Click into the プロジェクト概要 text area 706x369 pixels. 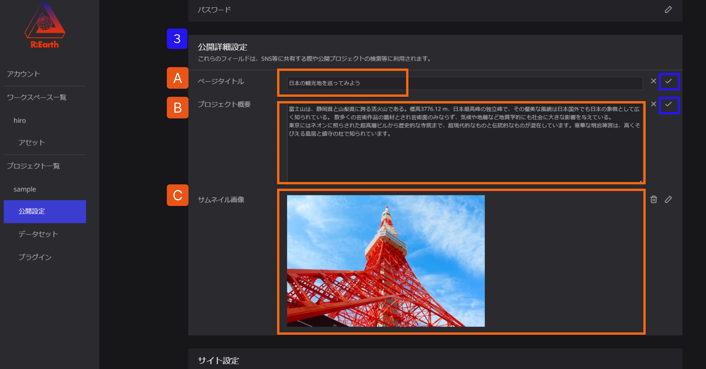click(465, 143)
